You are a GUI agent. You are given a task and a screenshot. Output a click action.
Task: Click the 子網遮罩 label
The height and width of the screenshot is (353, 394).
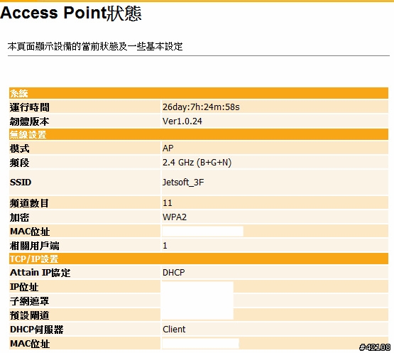point(29,301)
